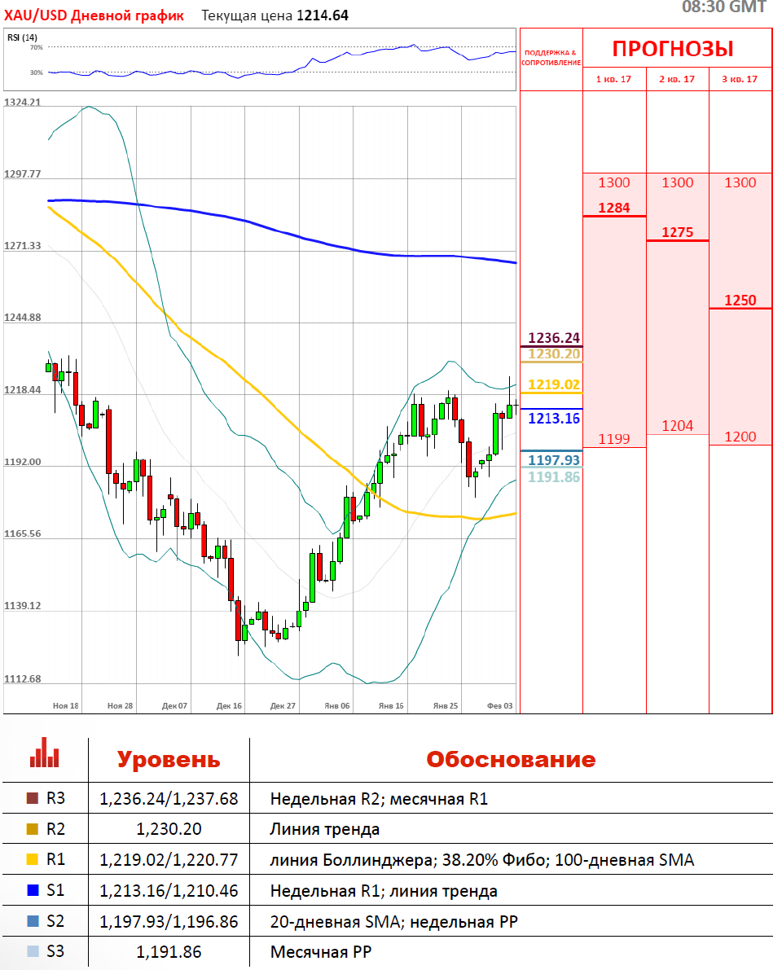782x970 pixels.
Task: Click the 1236.24 resistance level label
Action: (x=554, y=338)
